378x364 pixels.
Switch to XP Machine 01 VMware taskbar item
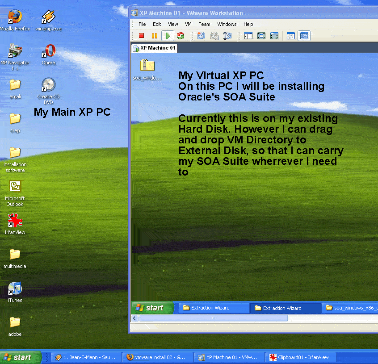click(229, 357)
